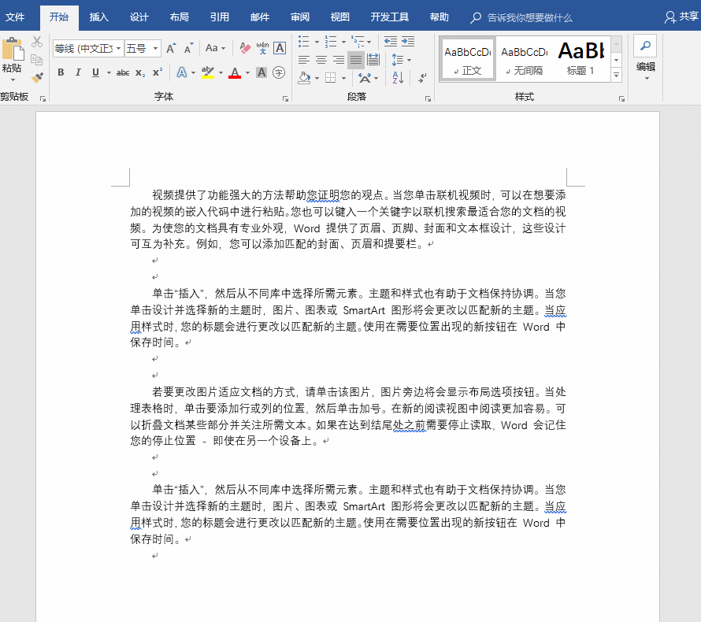
Task: Toggle show/hide paragraph marks
Action: point(421,78)
